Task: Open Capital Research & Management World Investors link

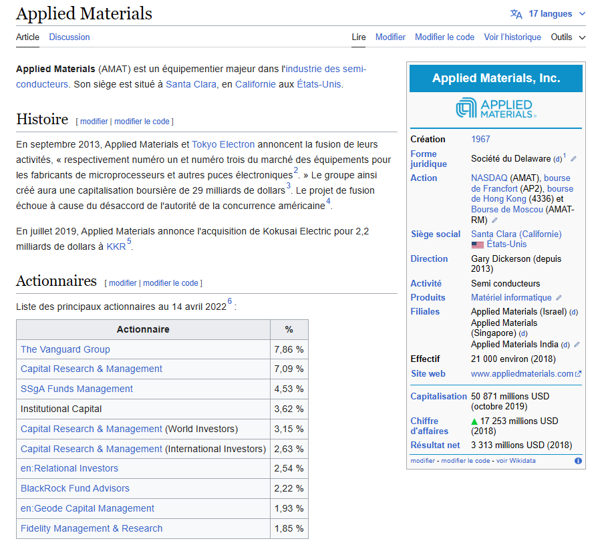Action: 92,429
